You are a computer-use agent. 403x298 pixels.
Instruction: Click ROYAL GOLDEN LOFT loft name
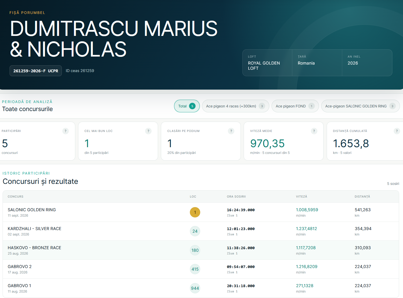[x=264, y=66]
